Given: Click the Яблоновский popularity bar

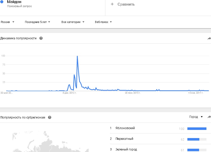Looking at the screenshot, I should pos(197,129).
